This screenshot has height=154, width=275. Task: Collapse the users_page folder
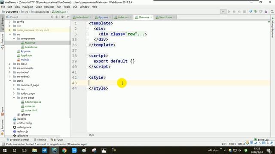(14, 98)
